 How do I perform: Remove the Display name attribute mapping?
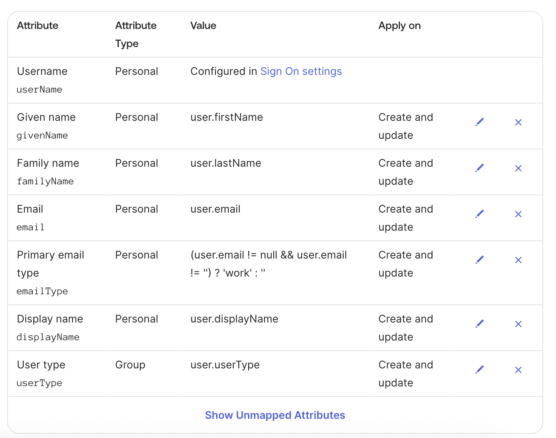coord(518,324)
